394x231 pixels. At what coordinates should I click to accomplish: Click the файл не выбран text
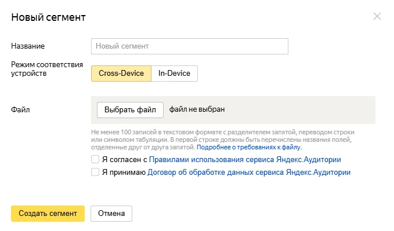197,109
